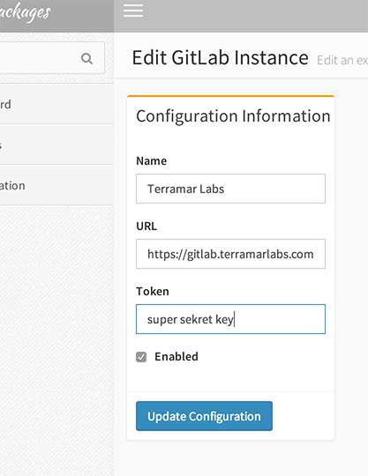Screen dimensions: 368x476
Task: Click the 'Name' field label
Action: point(151,161)
